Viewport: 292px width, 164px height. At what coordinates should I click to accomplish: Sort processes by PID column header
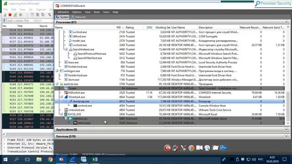119,27
